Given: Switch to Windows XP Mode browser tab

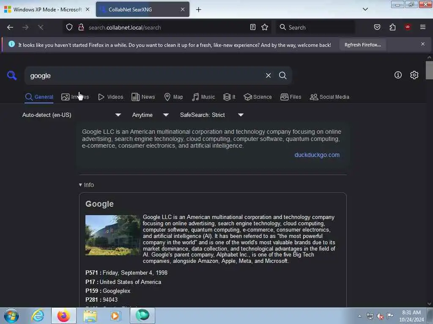Looking at the screenshot, I should click(x=47, y=9).
